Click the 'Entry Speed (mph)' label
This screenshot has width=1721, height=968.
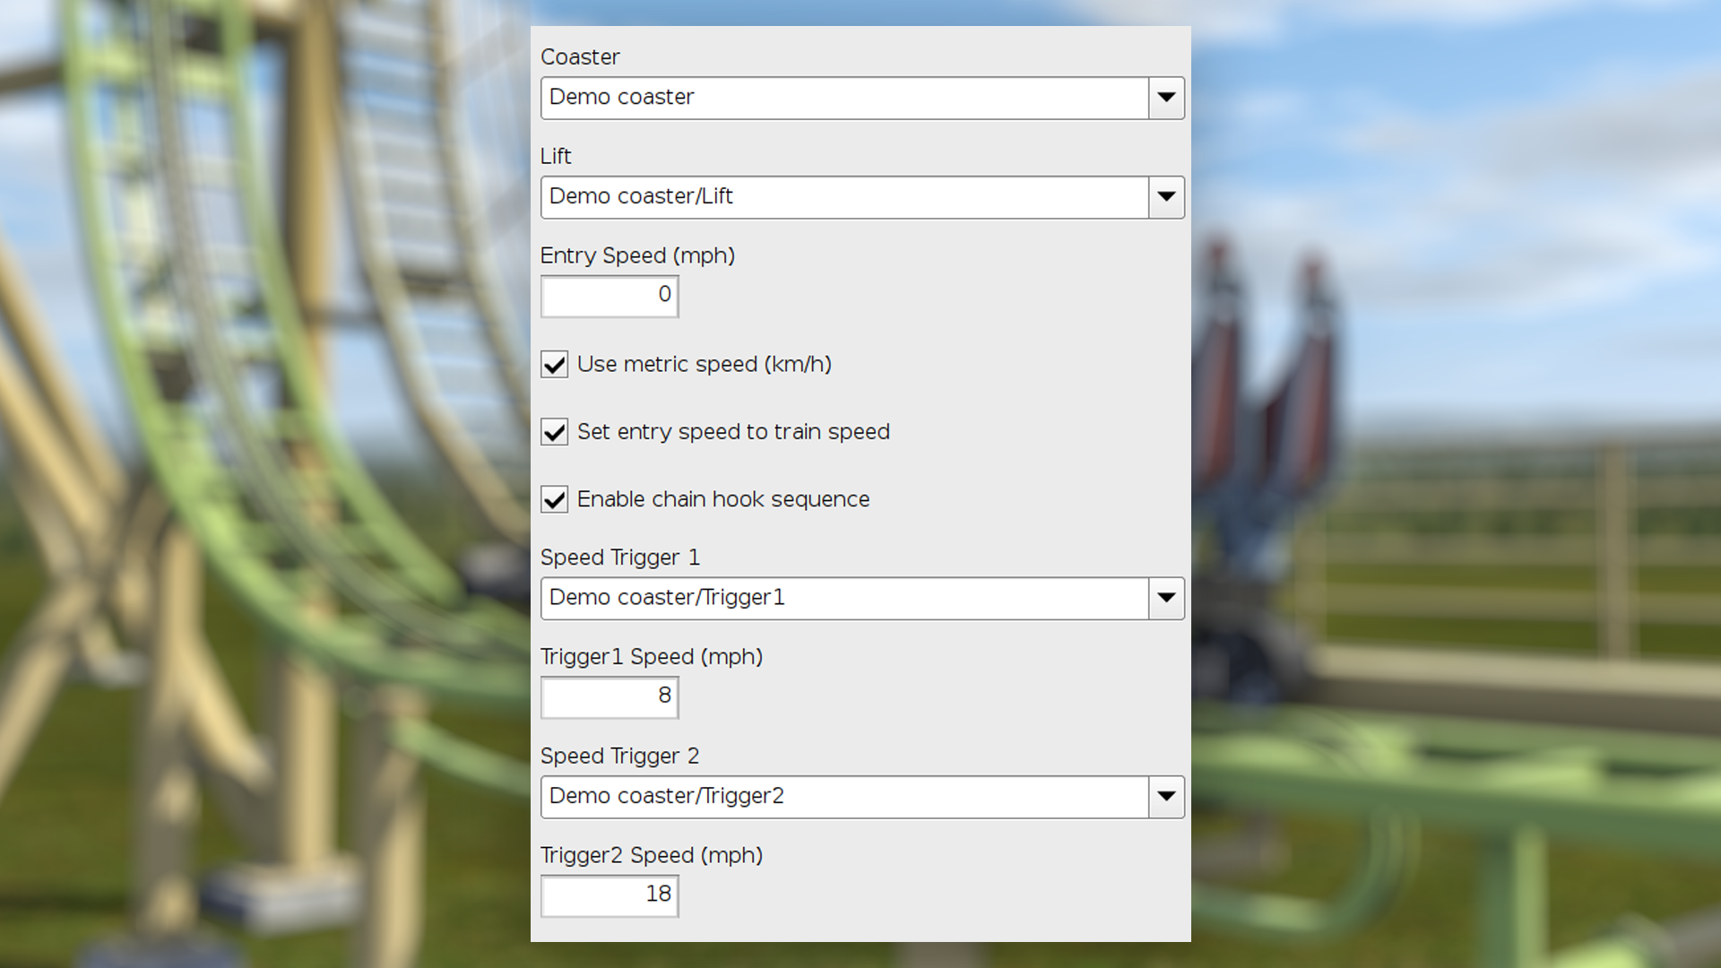(x=637, y=256)
